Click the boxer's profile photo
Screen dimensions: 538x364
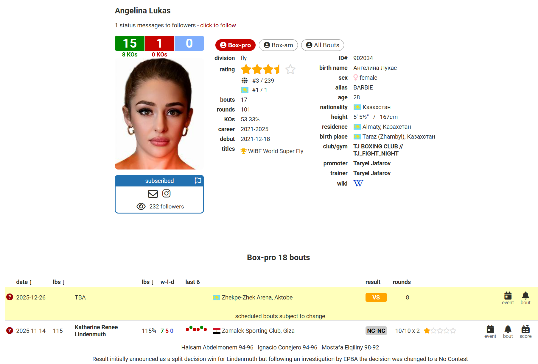coord(159,114)
